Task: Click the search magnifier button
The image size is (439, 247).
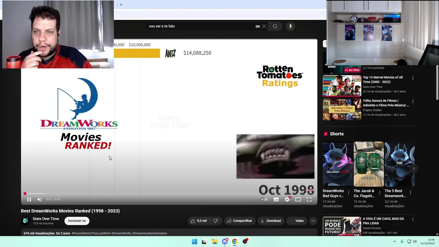Action: tap(275, 26)
